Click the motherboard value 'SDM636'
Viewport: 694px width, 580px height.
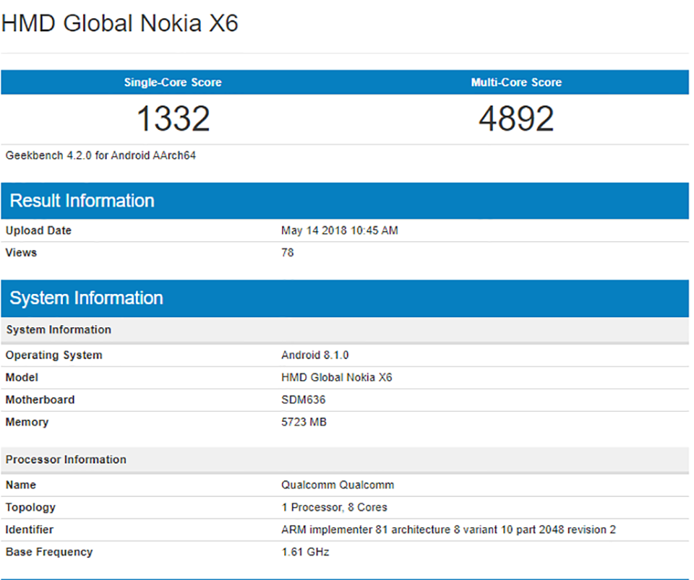pos(303,399)
